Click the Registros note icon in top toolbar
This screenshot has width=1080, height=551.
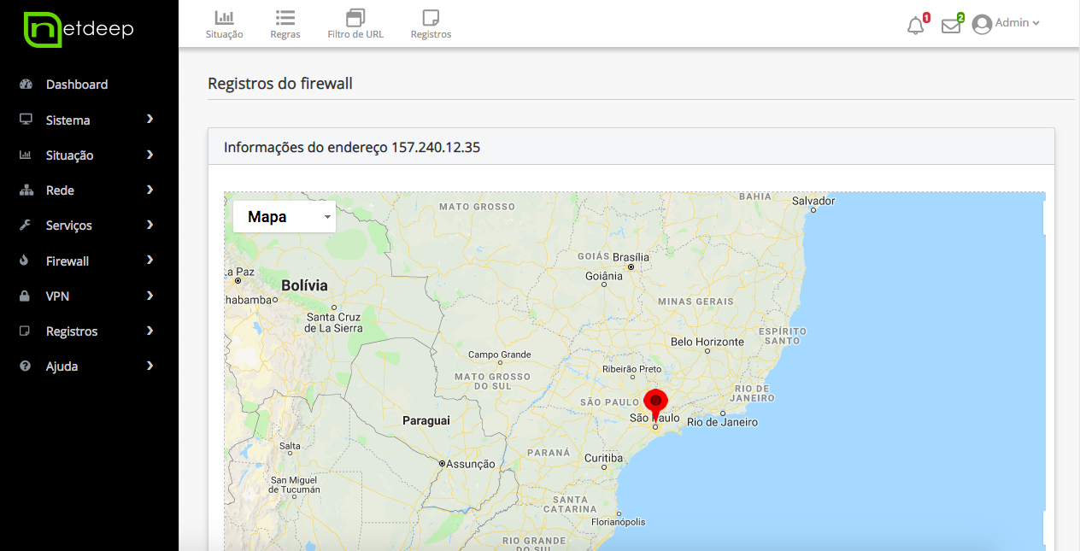tap(431, 17)
